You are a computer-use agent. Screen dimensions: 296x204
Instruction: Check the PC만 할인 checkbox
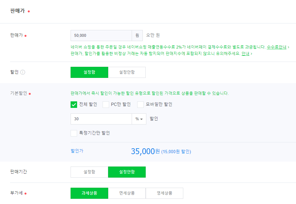pos(106,105)
